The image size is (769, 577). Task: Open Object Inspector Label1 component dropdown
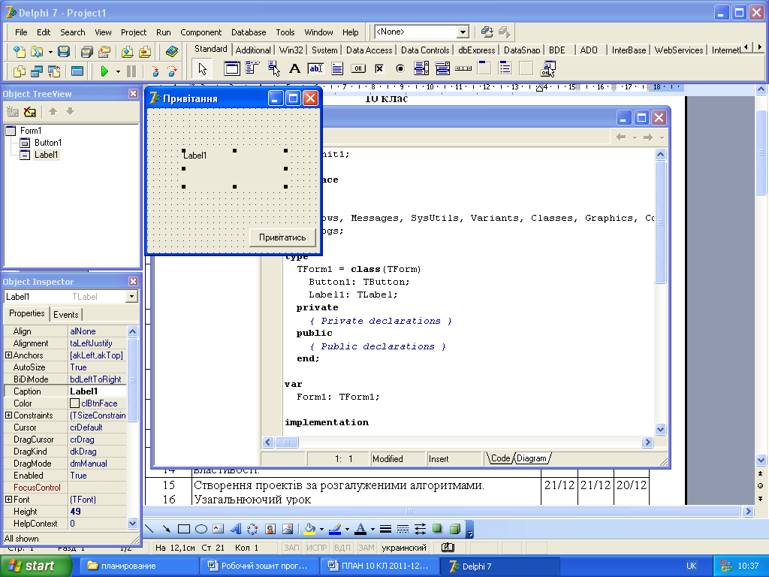tap(131, 297)
